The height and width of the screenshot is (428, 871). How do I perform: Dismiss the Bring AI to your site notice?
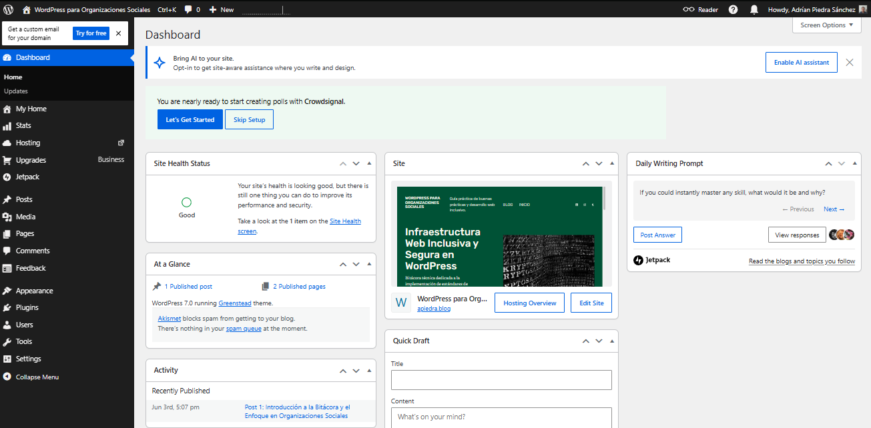point(850,62)
